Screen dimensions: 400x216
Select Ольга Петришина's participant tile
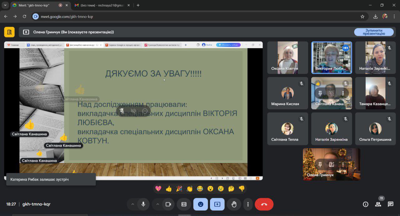375,129
